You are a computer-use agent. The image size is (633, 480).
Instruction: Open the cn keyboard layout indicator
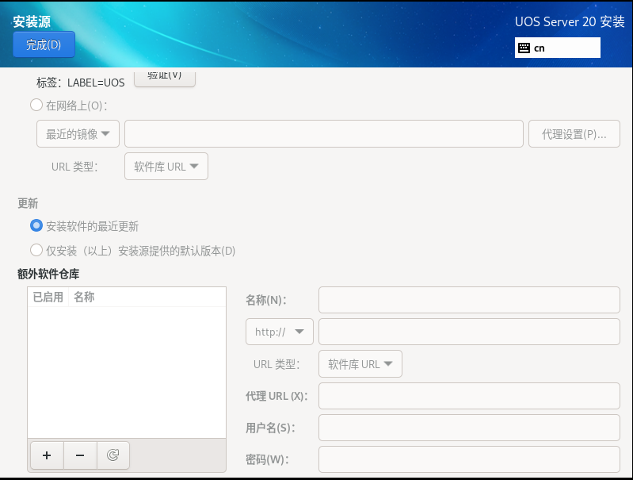tap(557, 48)
